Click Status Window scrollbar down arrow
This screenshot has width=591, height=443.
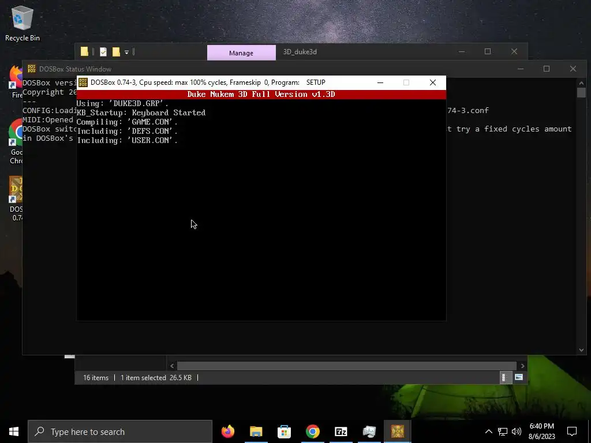coord(581,350)
